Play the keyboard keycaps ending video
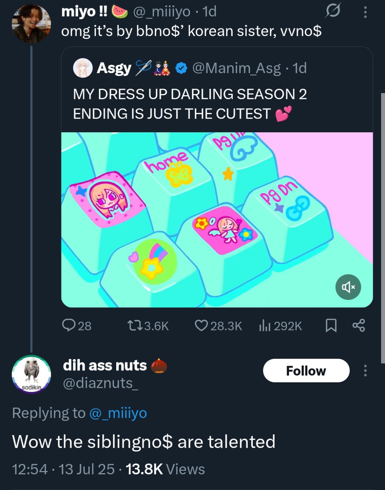Image resolution: width=385 pixels, height=490 pixels. tap(217, 220)
